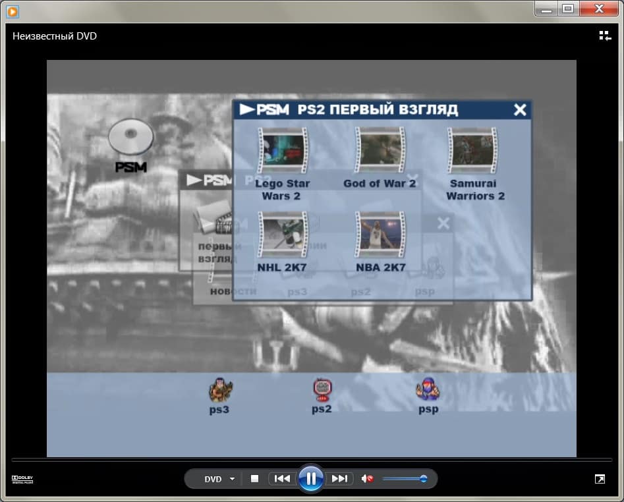624x502 pixels.
Task: Switch to Library view icon
Action: [605, 36]
